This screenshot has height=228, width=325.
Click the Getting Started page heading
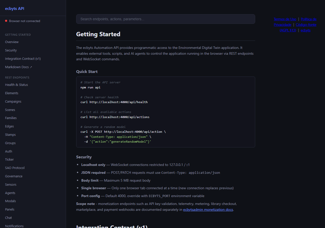[x=98, y=34]
